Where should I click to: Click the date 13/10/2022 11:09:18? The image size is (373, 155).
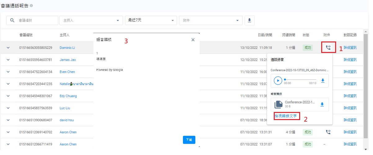pyautogui.click(x=256, y=48)
